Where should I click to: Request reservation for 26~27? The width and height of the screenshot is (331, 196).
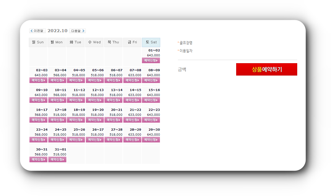[95, 140]
